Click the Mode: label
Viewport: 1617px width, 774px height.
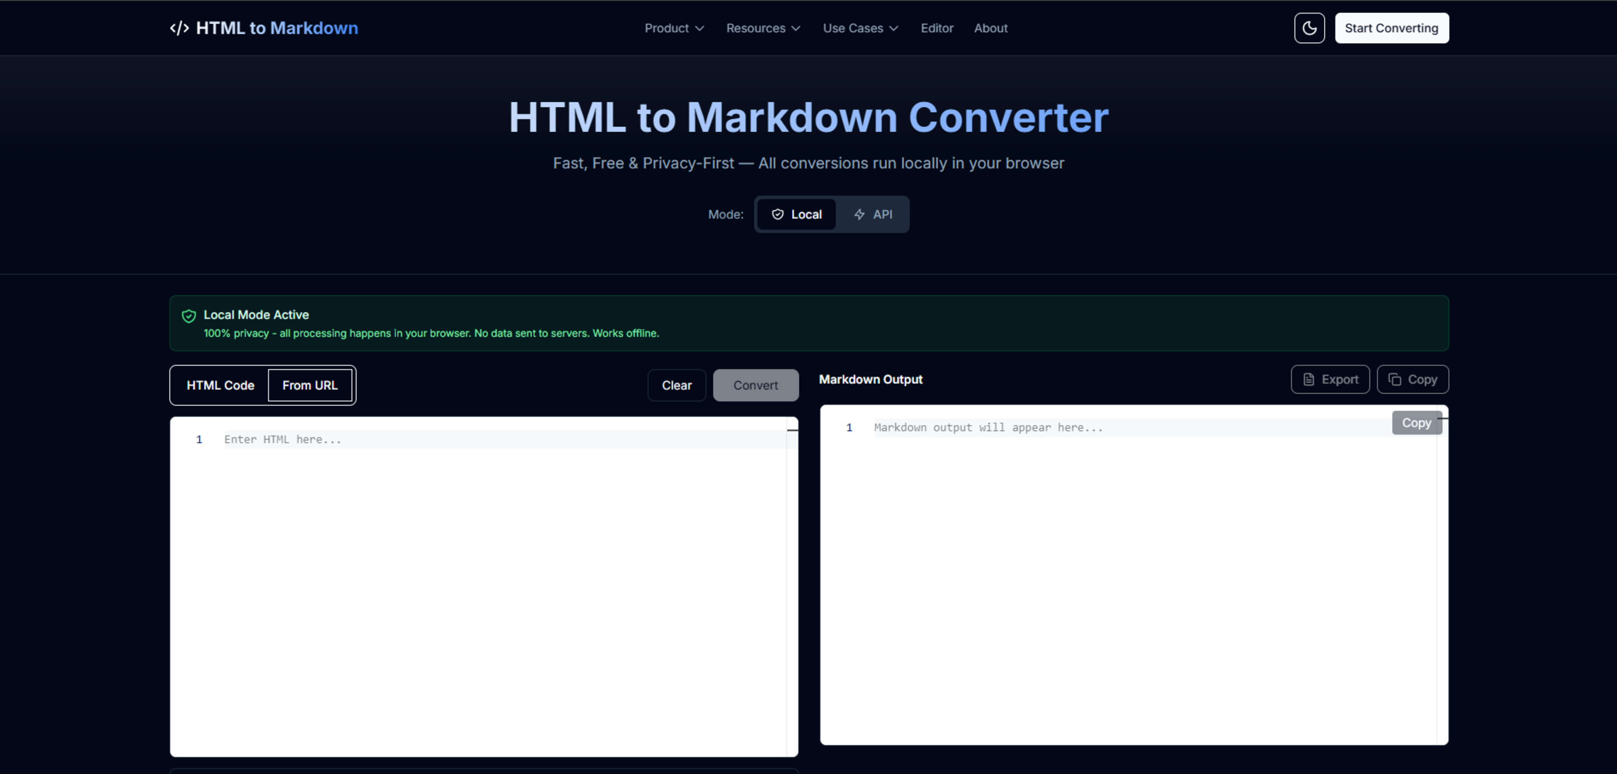click(726, 215)
